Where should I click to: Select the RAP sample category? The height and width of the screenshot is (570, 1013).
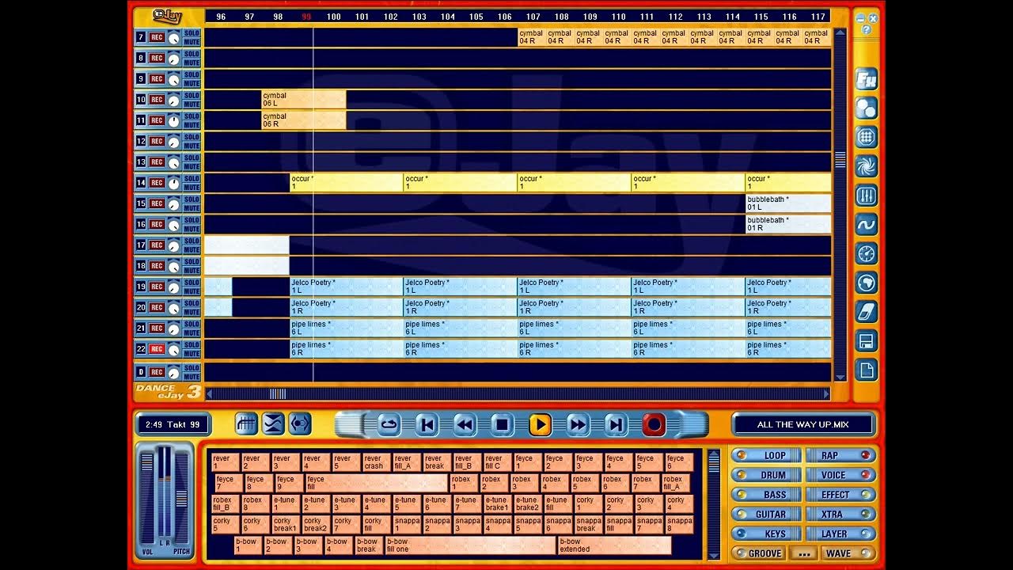point(840,455)
